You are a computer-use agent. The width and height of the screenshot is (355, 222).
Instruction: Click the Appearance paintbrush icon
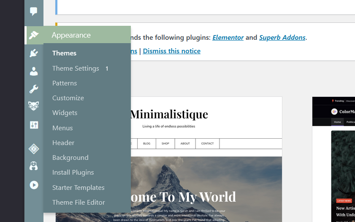tap(34, 36)
